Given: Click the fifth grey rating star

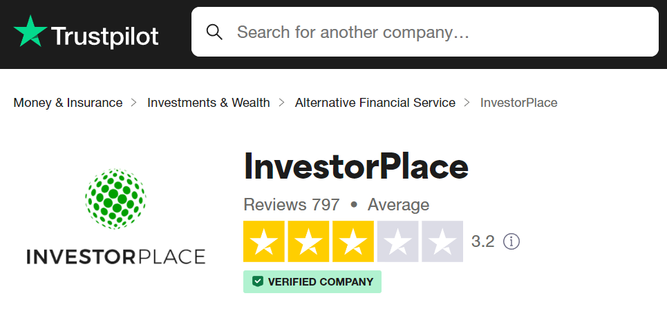Looking at the screenshot, I should pyautogui.click(x=442, y=241).
